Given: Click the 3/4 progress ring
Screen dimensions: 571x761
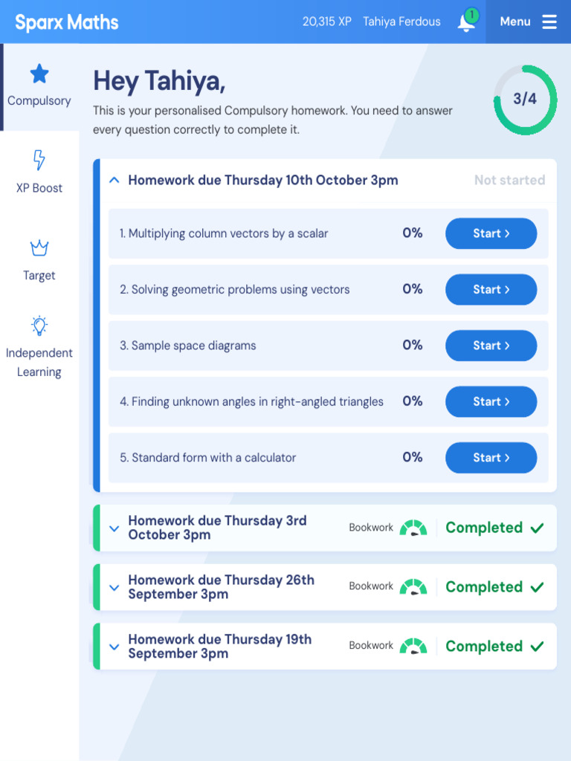Looking at the screenshot, I should 525,100.
